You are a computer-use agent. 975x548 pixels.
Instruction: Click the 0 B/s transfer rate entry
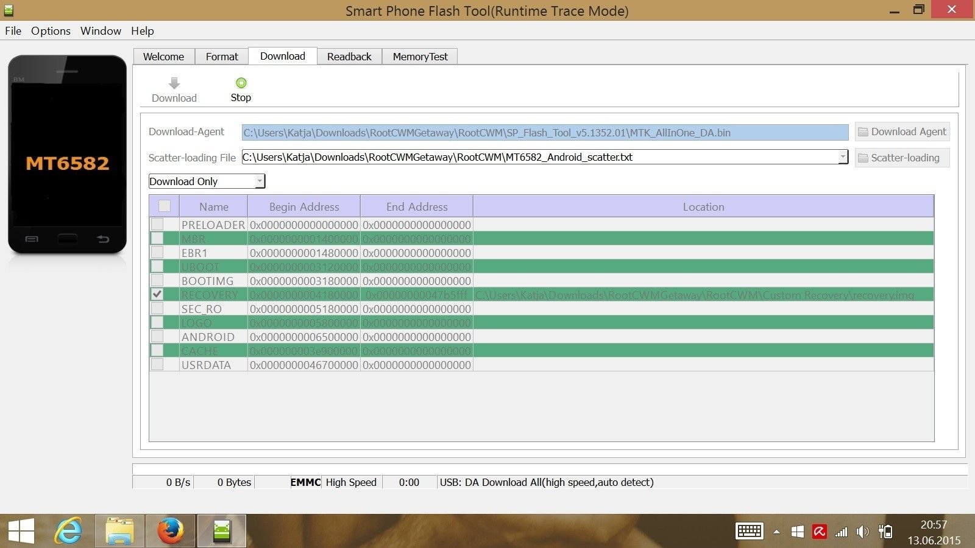pyautogui.click(x=178, y=482)
